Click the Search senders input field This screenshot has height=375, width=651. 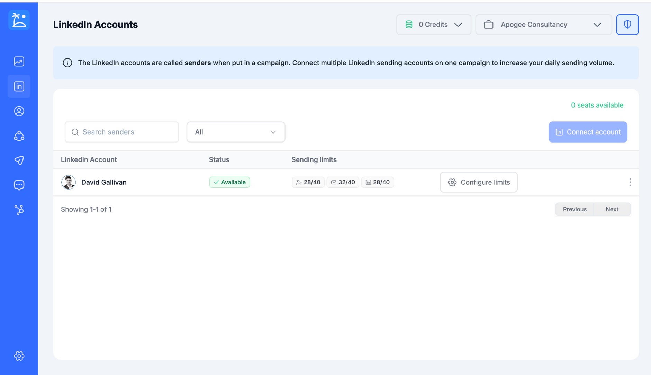tap(122, 132)
